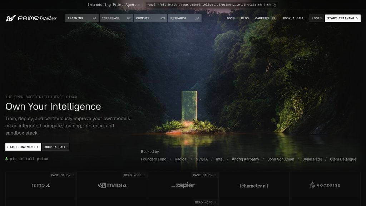Open the Research 04 menu

coord(185,18)
